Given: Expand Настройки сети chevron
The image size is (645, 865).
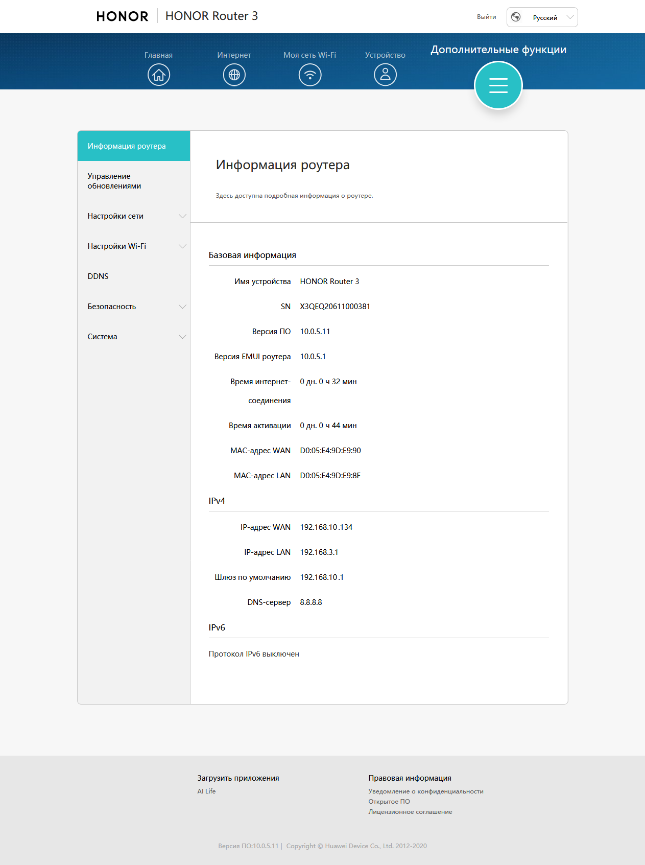Looking at the screenshot, I should click(x=182, y=216).
